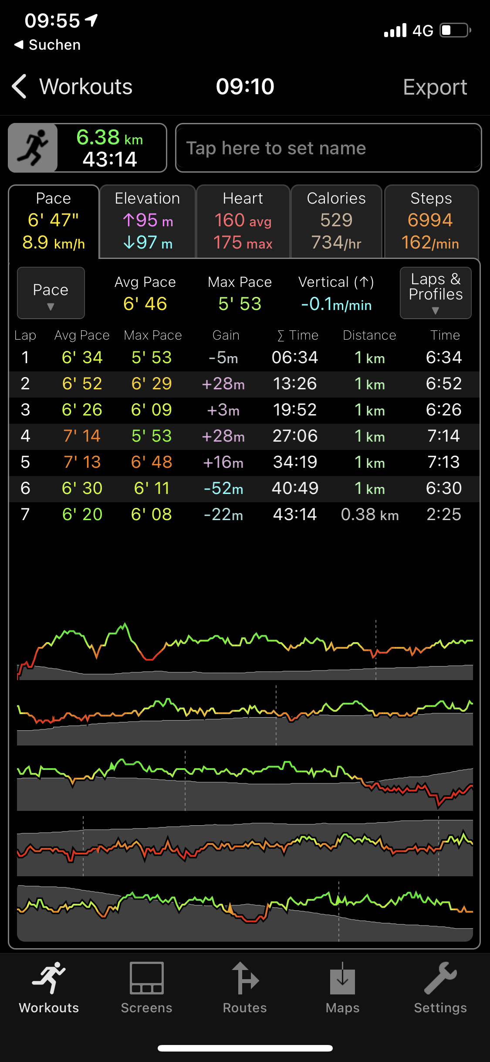Select the Steps tab
The image size is (490, 1062).
click(x=431, y=221)
